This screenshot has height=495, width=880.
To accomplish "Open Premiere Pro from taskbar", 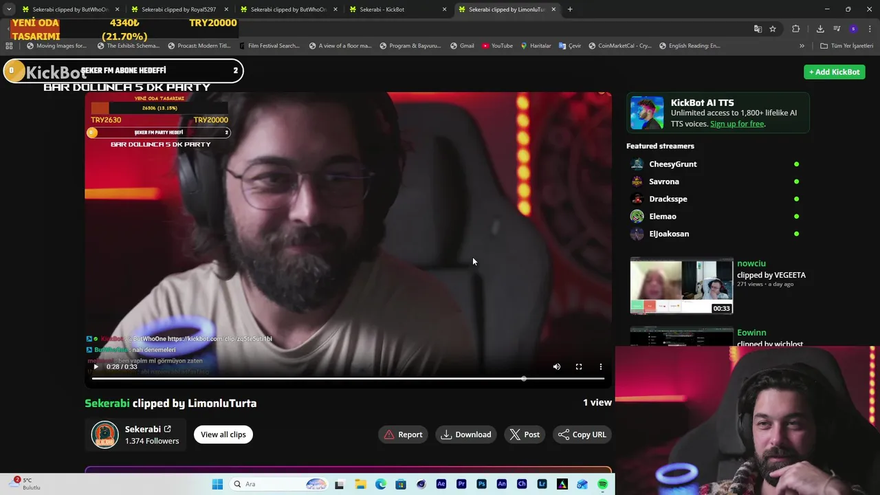I will tap(461, 484).
